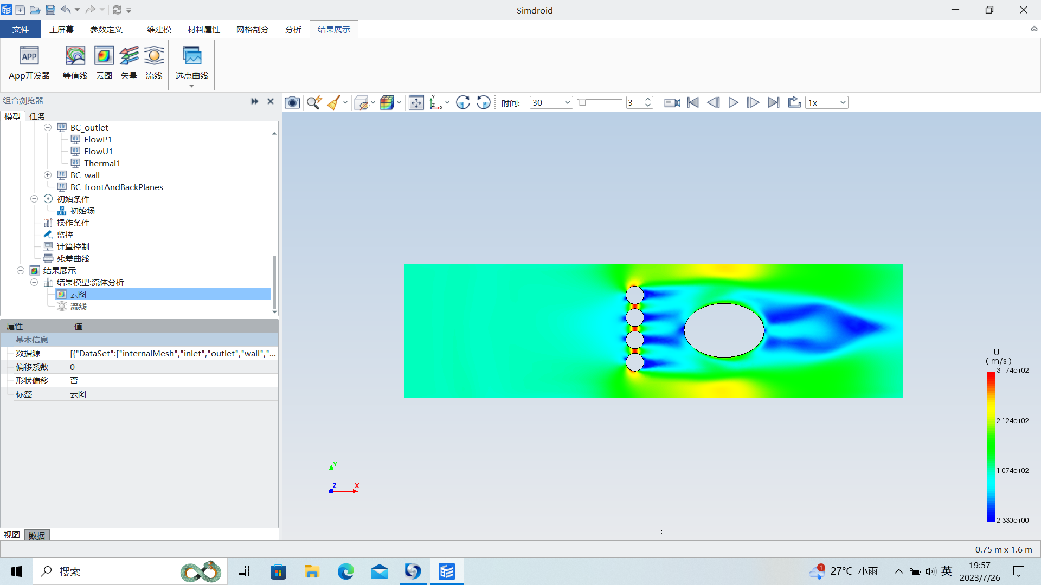The height and width of the screenshot is (585, 1041).
Task: Click the Windows Start button
Action: (x=16, y=571)
